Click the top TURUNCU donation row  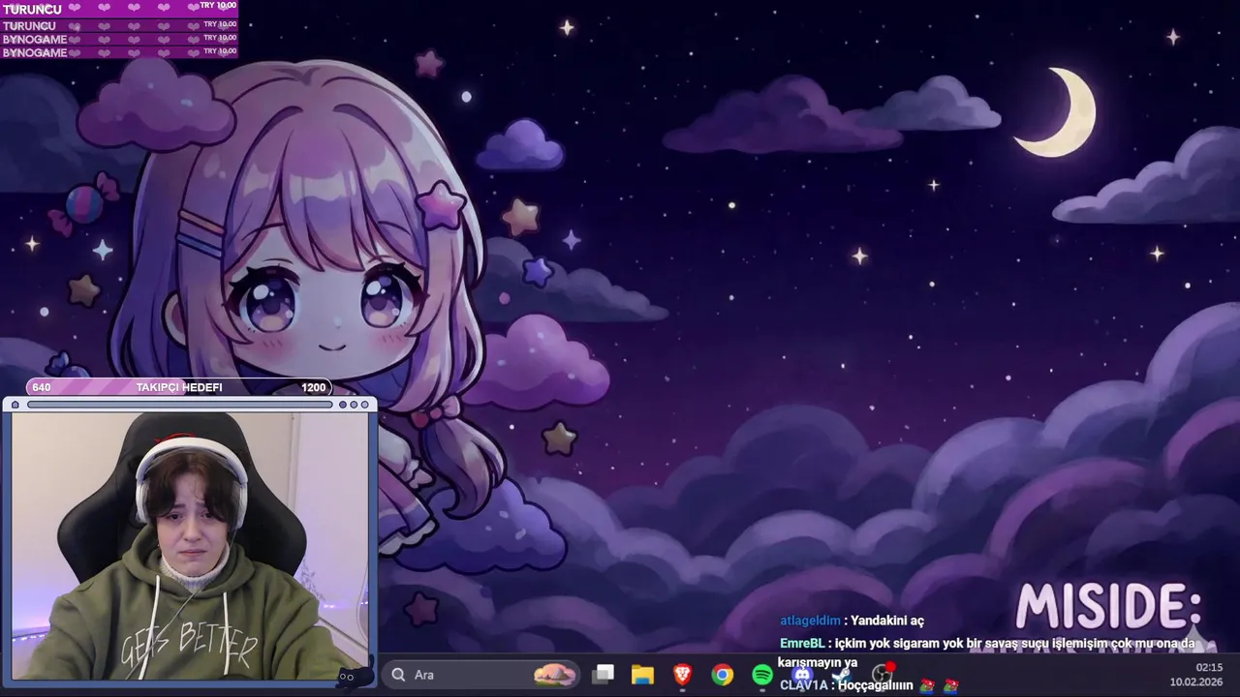click(119, 9)
